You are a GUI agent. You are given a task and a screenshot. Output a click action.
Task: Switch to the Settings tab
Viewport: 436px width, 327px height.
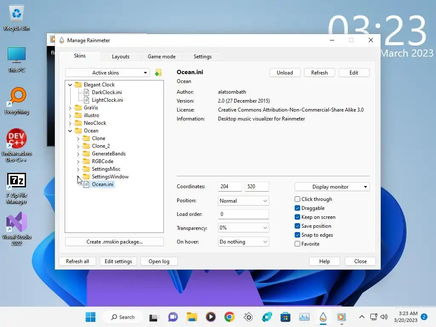pos(202,57)
